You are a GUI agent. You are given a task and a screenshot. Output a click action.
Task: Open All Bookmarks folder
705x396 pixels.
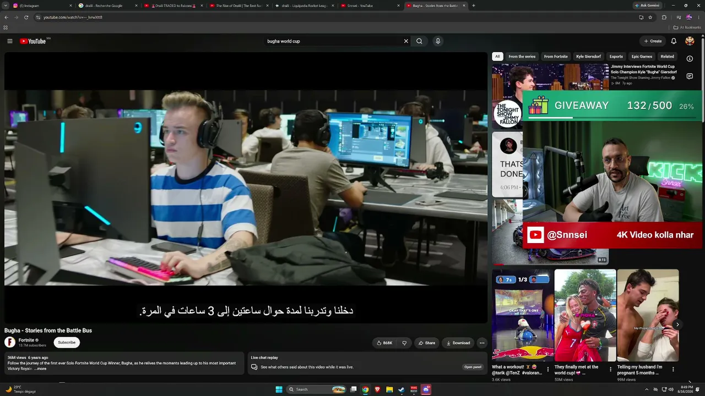(x=687, y=28)
